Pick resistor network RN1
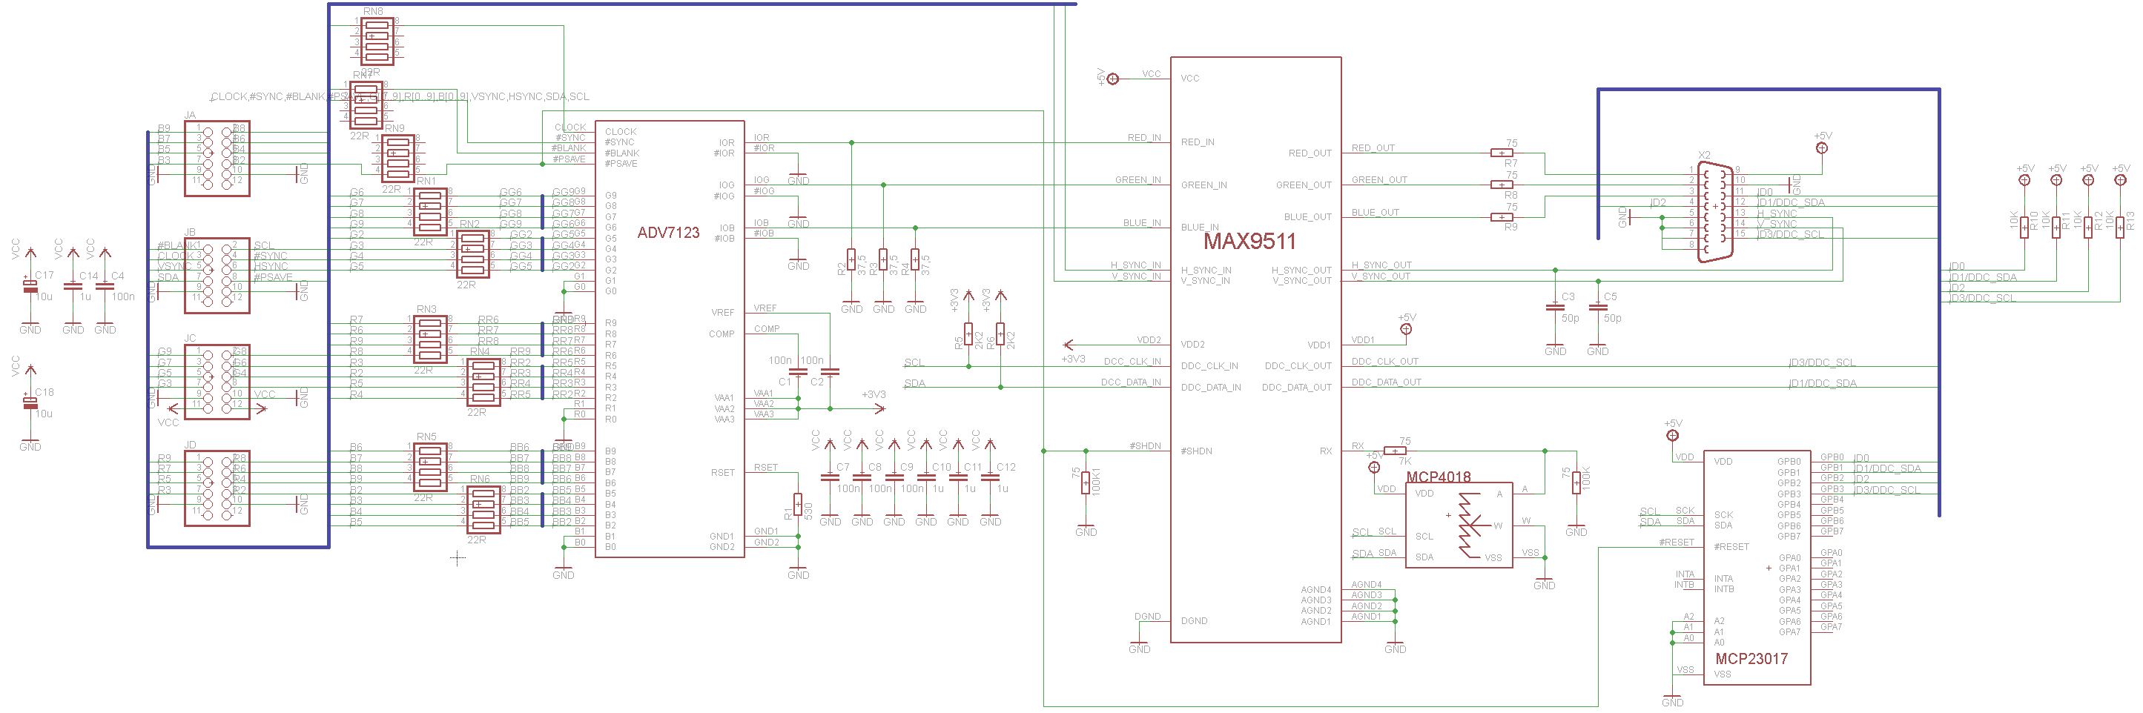Image resolution: width=2143 pixels, height=713 pixels. point(430,212)
